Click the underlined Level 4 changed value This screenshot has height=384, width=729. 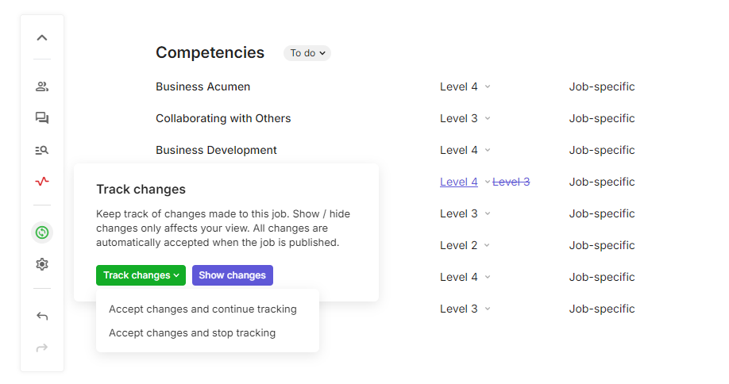click(459, 182)
